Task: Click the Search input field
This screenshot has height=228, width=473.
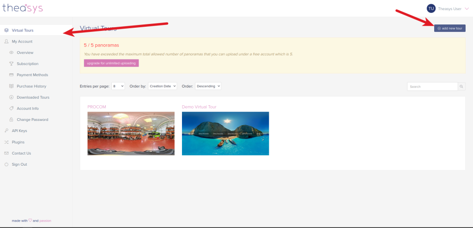Action: coord(432,87)
